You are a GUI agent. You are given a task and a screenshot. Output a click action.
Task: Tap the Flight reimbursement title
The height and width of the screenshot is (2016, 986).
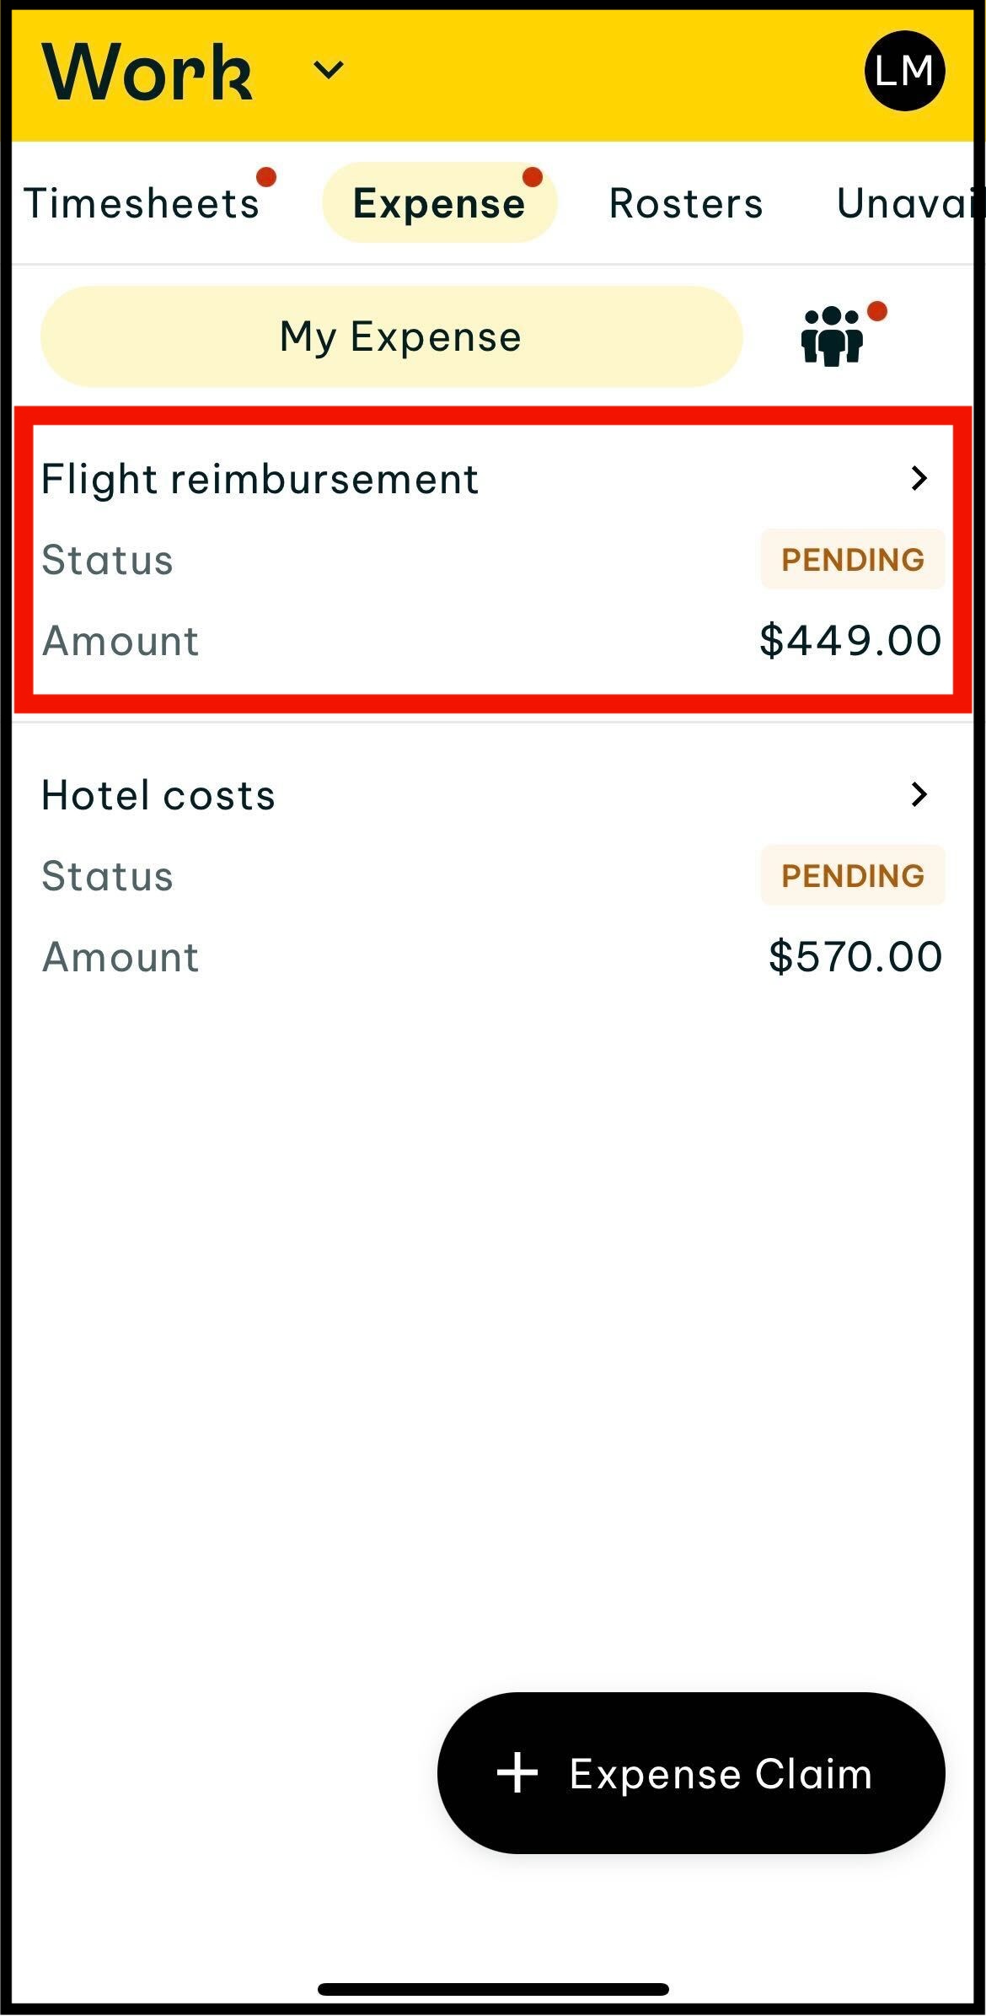click(x=260, y=480)
